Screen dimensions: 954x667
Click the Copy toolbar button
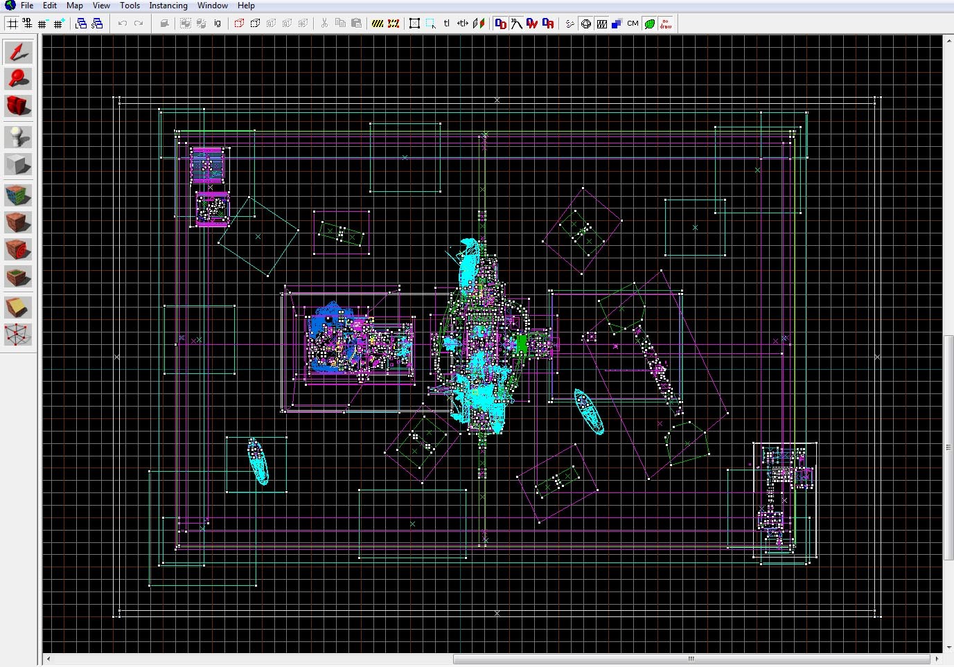click(x=340, y=23)
